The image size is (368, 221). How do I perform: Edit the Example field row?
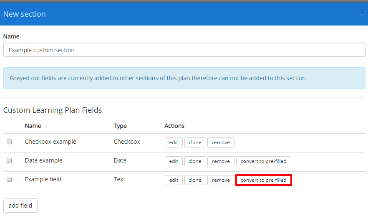tap(174, 180)
